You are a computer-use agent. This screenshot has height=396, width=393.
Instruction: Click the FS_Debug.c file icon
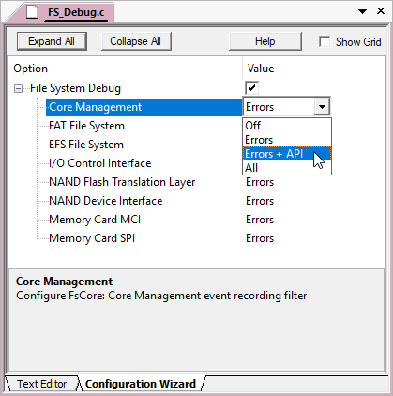33,12
